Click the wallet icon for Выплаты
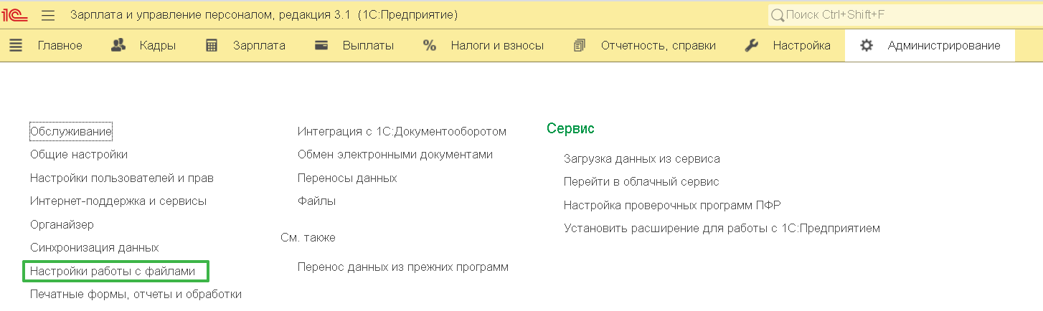The width and height of the screenshot is (1043, 311). click(x=322, y=45)
